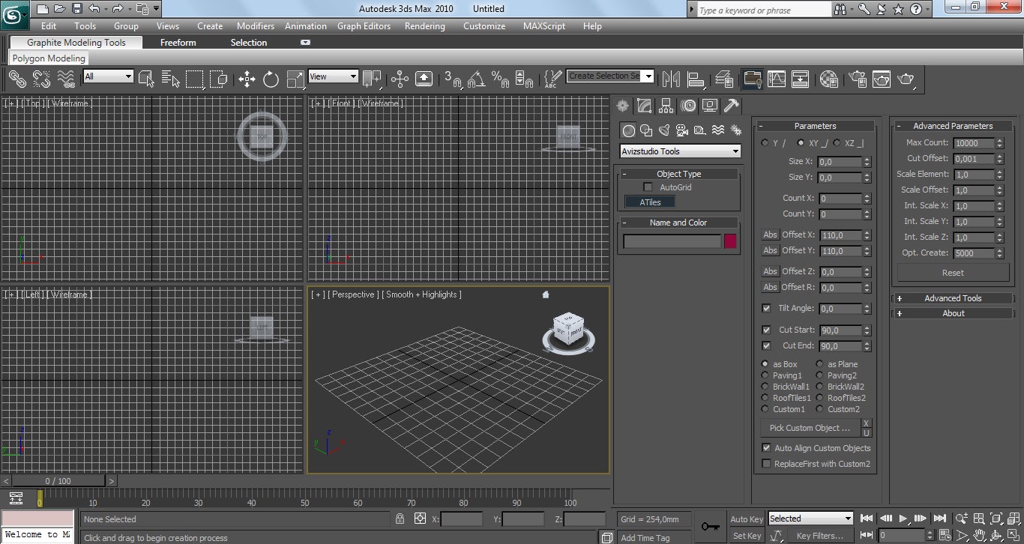
Task: Enable the 3D Snaps Toggle magnet
Action: pos(452,79)
